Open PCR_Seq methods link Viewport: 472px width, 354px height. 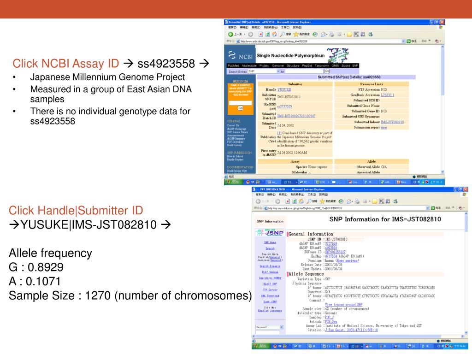[331, 321]
